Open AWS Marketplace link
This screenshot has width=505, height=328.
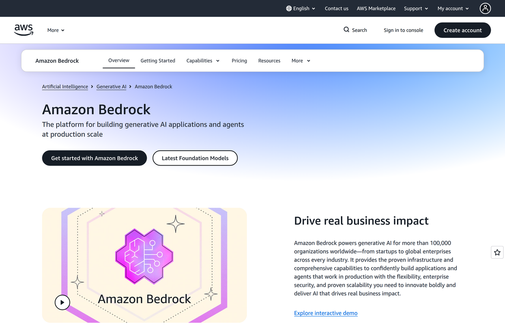click(x=376, y=8)
